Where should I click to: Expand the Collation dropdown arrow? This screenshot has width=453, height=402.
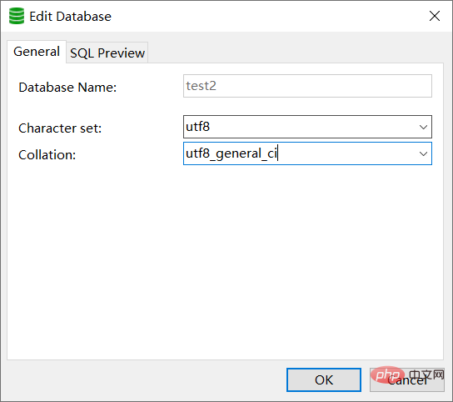pyautogui.click(x=423, y=153)
